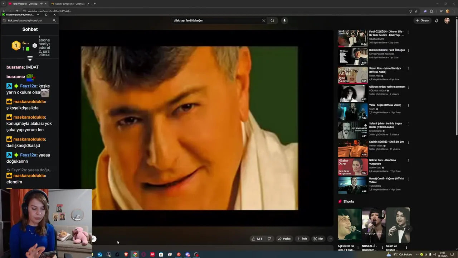This screenshot has height=258, width=458.
Task: Open the install/cast icon in the address bar
Action: point(410,11)
